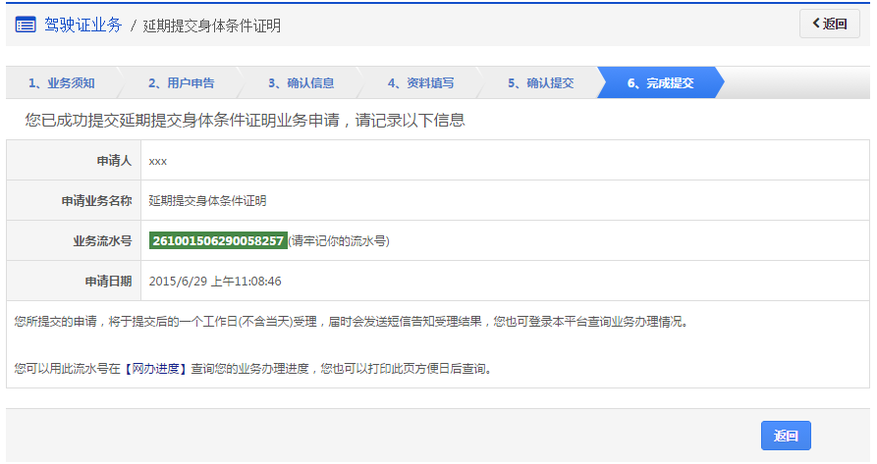Open step 4、资料填写

(420, 83)
